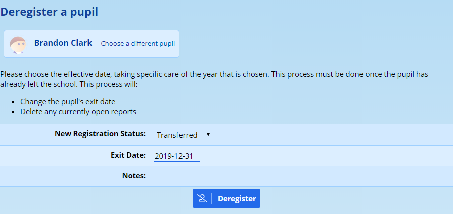Click the 2019-12-31 date value

coord(173,156)
